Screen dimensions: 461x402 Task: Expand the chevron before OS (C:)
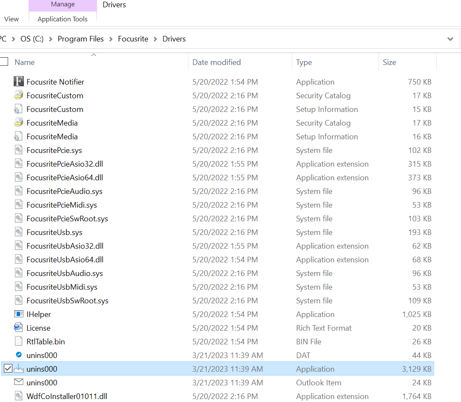pos(13,39)
